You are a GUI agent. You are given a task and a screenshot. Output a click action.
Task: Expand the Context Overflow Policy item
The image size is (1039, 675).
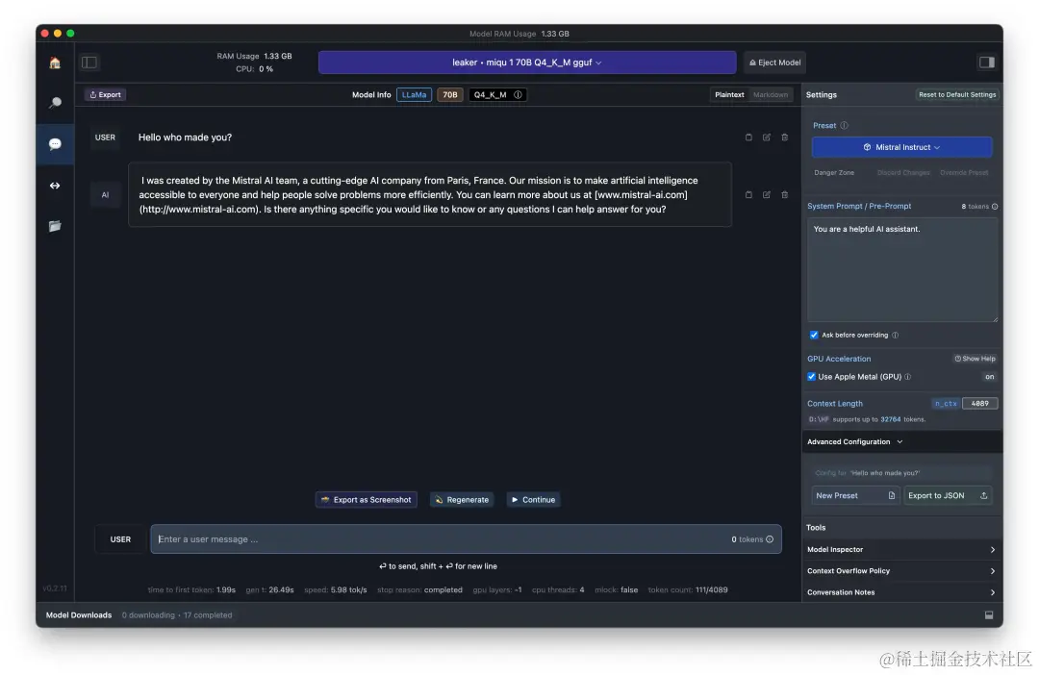[901, 571]
